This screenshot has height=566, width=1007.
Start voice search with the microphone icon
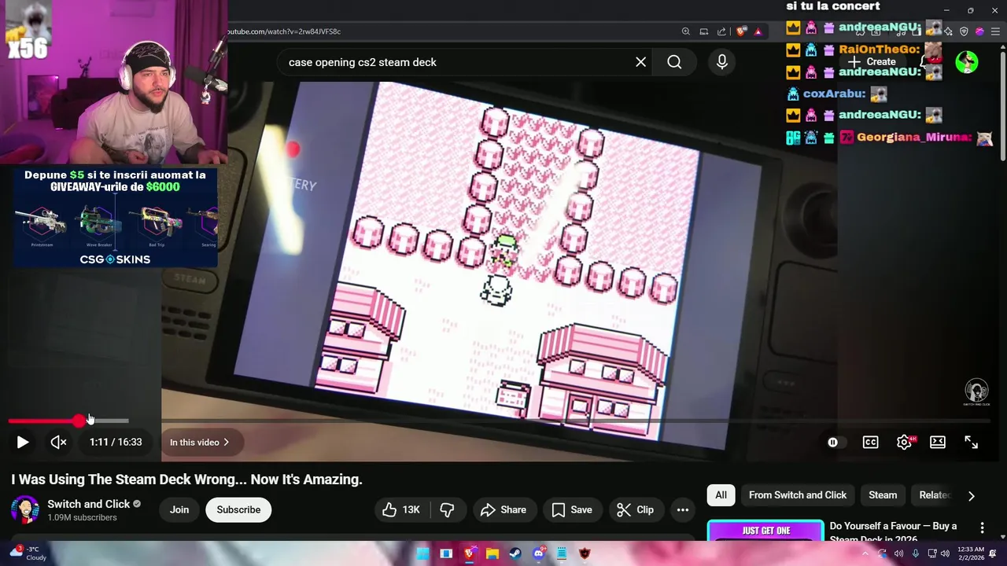click(x=722, y=62)
